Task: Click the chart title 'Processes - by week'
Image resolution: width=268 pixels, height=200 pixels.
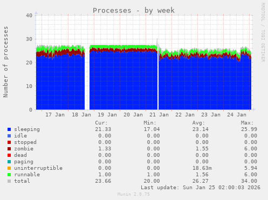Action: (x=134, y=10)
